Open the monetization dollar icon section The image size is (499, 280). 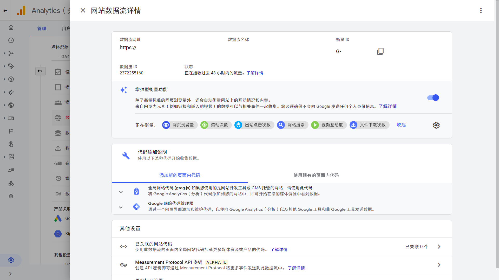click(11, 79)
